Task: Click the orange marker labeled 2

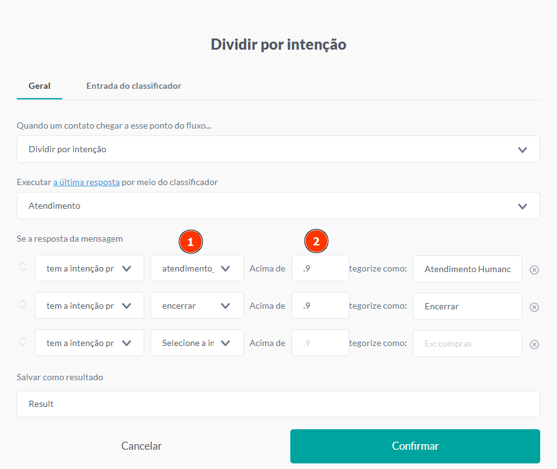Action: click(x=316, y=242)
